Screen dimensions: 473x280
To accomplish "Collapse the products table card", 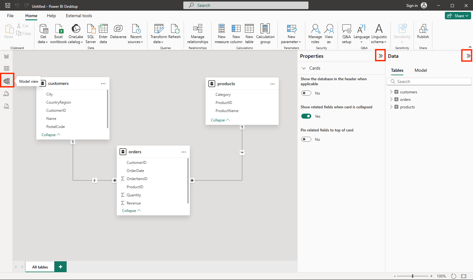I will tap(220, 120).
